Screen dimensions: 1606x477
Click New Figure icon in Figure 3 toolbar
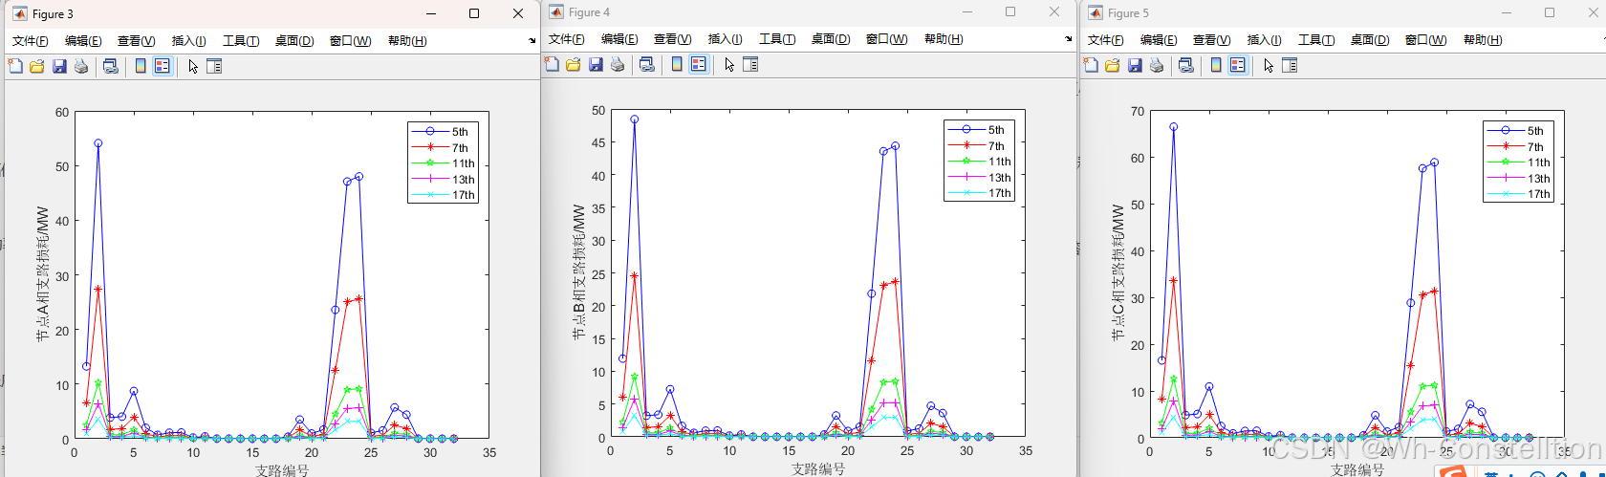(15, 66)
